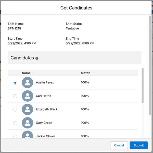Viewport: 153px width, 153px height.
Task: Click the Elizabeth Black name text
Action: point(47,109)
